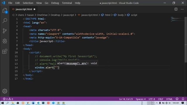This screenshot has height=105, width=187.
Task: Close the javascript.html tab via the unsaved dot
Action: click(34, 9)
